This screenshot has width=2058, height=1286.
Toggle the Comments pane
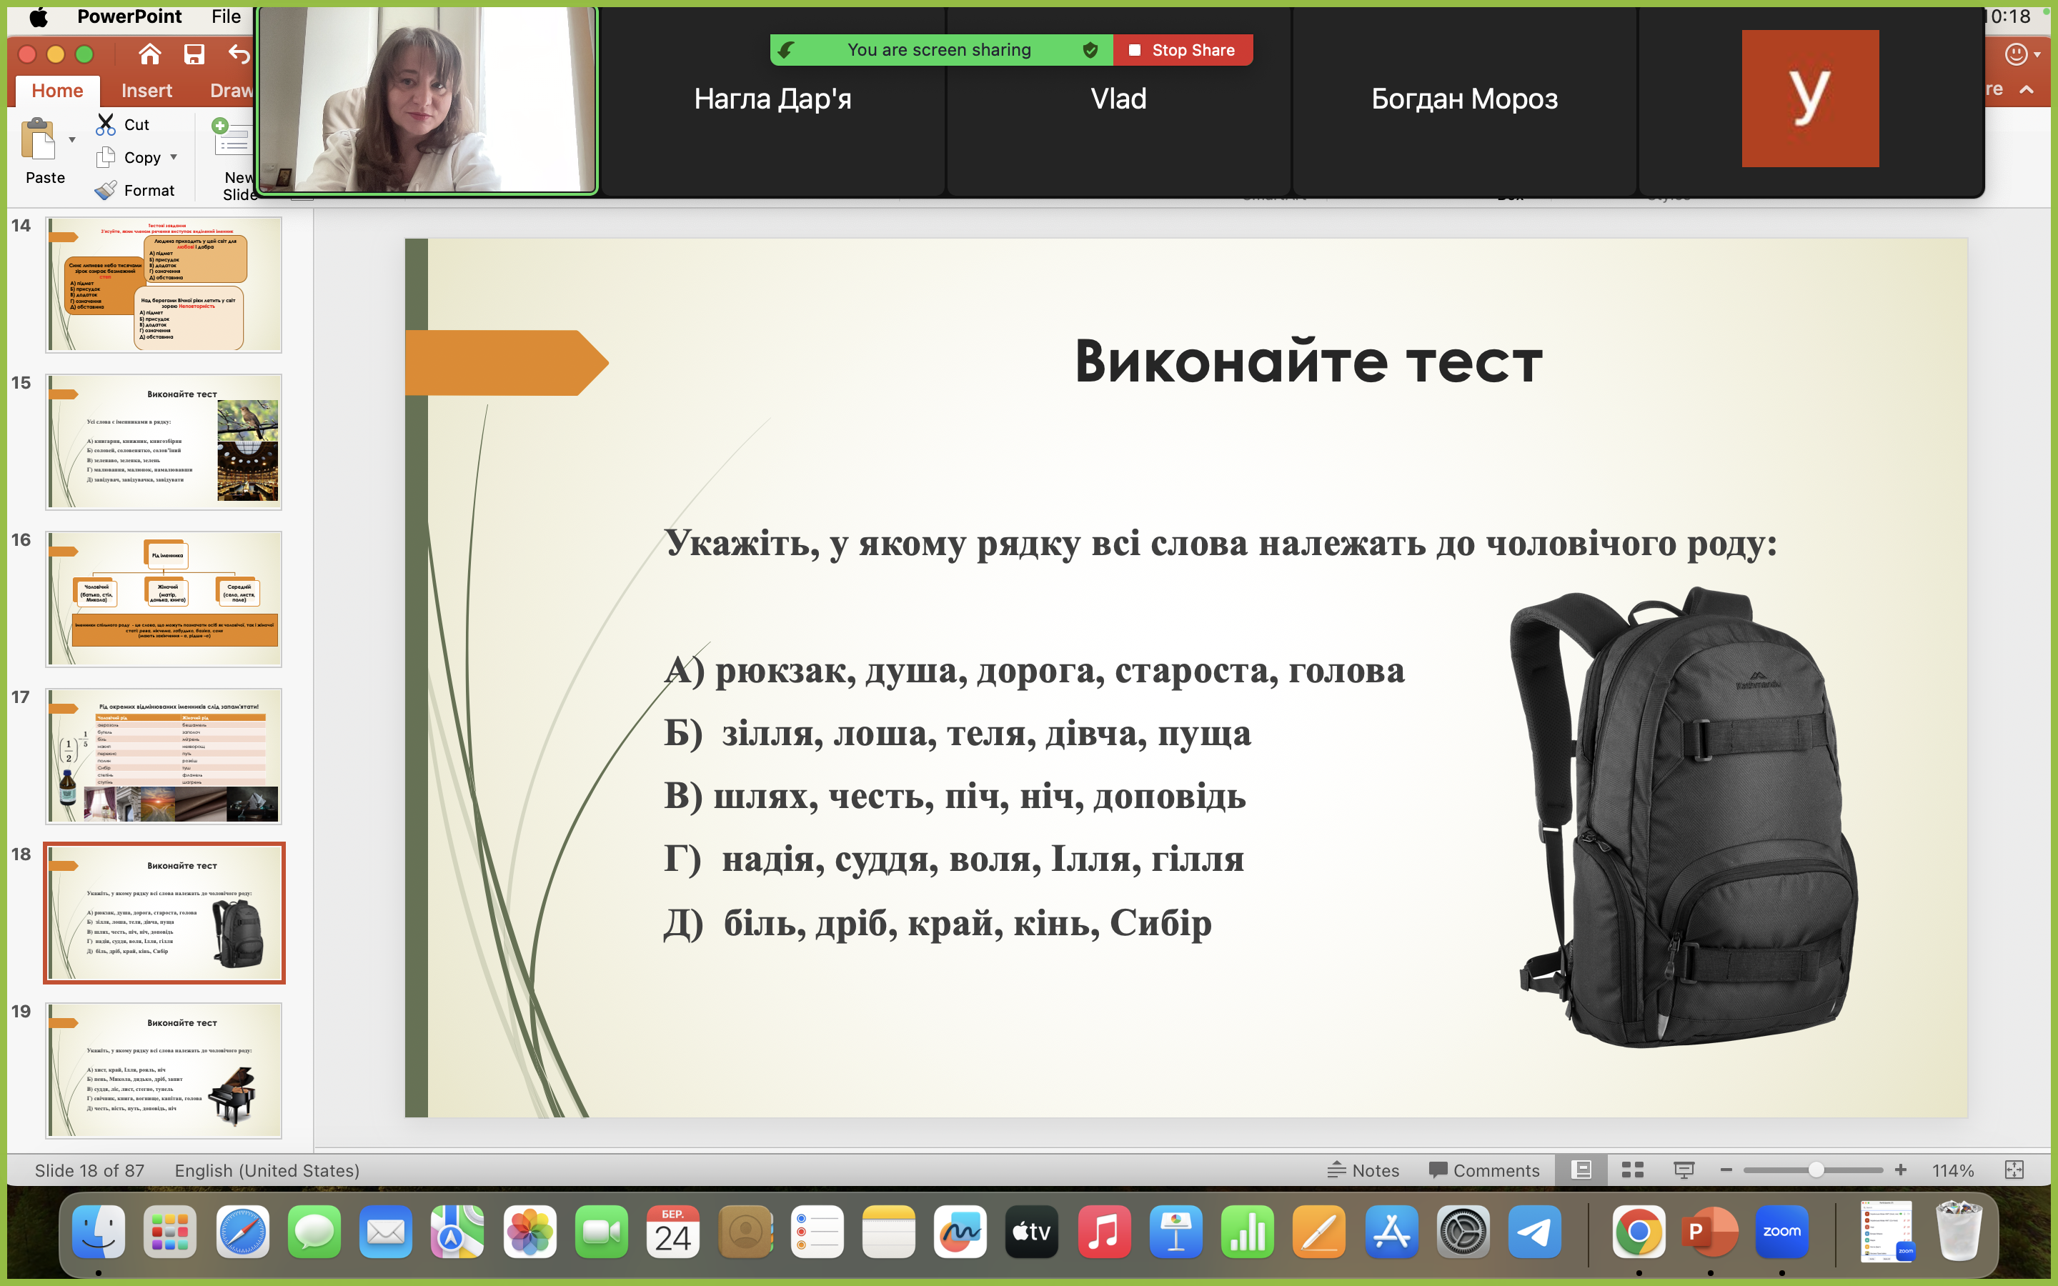pyautogui.click(x=1484, y=1170)
